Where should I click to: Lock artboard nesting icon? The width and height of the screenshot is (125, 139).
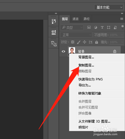pos(91,42)
